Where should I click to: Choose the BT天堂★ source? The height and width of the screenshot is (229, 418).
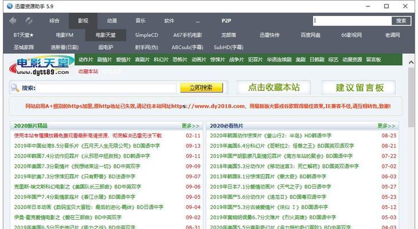tap(24, 35)
